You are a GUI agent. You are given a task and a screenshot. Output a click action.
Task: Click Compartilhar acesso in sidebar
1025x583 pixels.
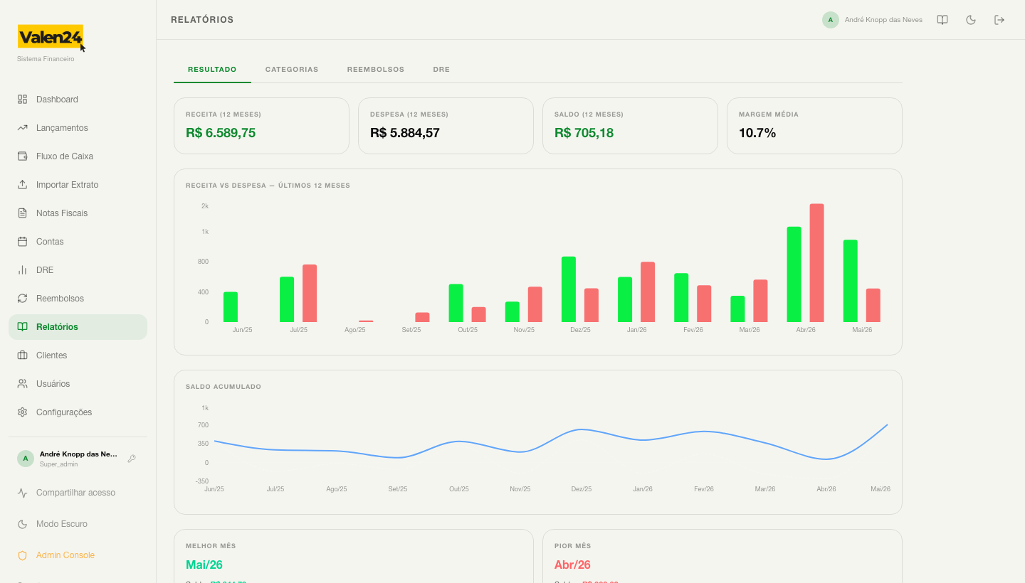(78, 493)
